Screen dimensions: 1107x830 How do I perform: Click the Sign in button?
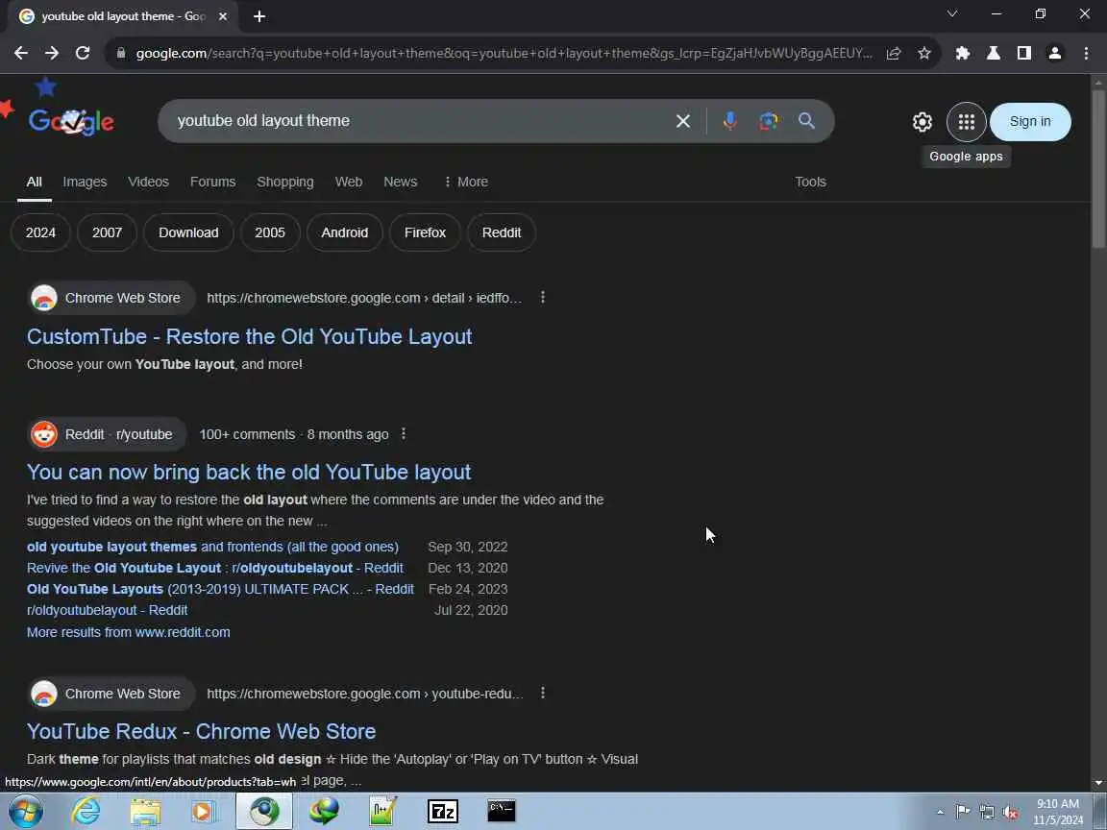click(1030, 121)
